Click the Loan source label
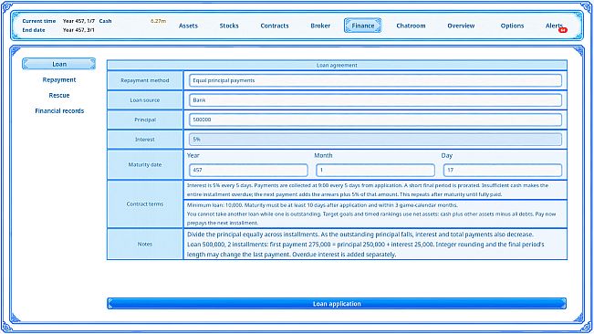594x334 pixels. 145,100
